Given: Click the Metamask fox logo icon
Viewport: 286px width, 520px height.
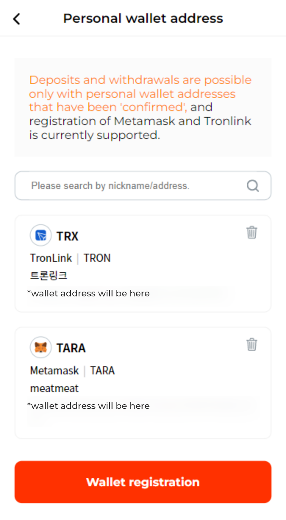Looking at the screenshot, I should coord(40,348).
